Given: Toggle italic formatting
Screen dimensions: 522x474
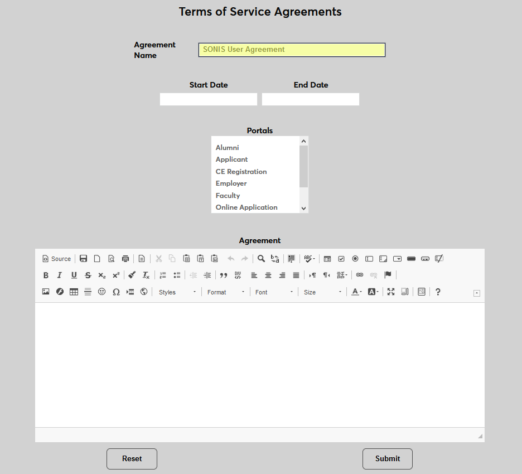Looking at the screenshot, I should tap(60, 275).
